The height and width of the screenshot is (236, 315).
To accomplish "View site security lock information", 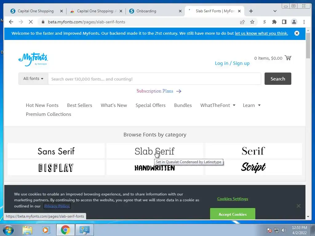I will tap(43, 22).
